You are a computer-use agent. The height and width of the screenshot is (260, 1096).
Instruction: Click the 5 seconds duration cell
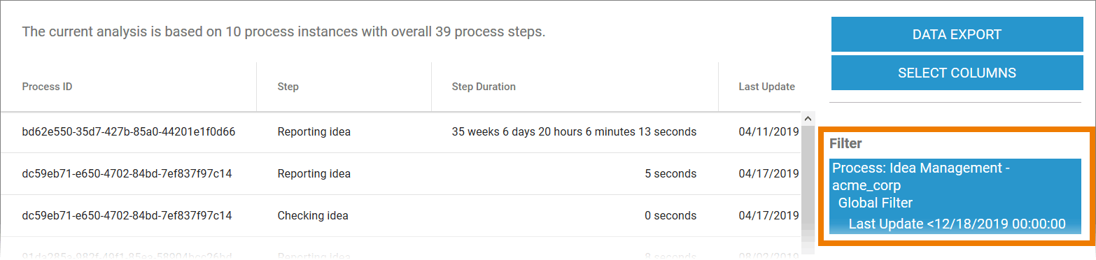pos(670,173)
